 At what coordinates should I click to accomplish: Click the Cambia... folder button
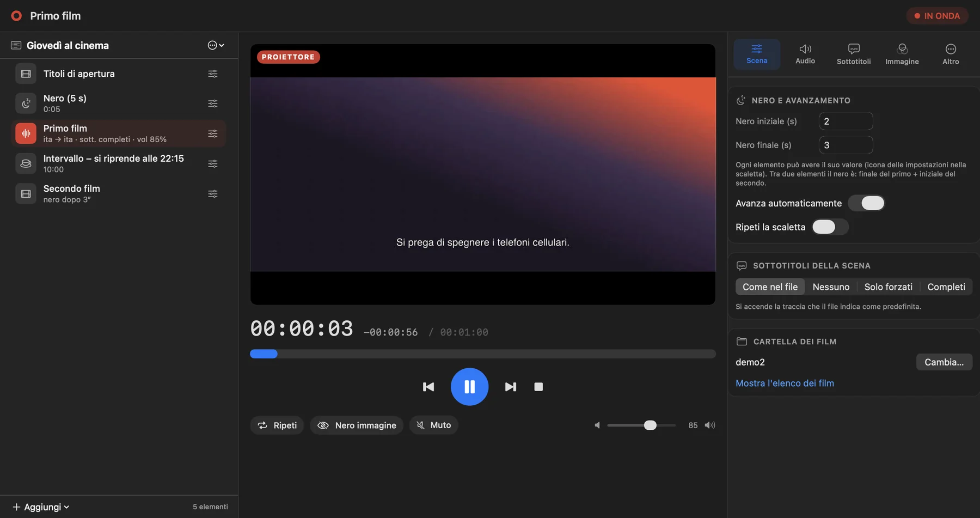tap(944, 362)
